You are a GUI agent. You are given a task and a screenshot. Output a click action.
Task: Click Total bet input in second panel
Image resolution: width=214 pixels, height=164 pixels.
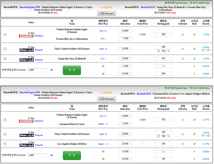tap(38, 155)
